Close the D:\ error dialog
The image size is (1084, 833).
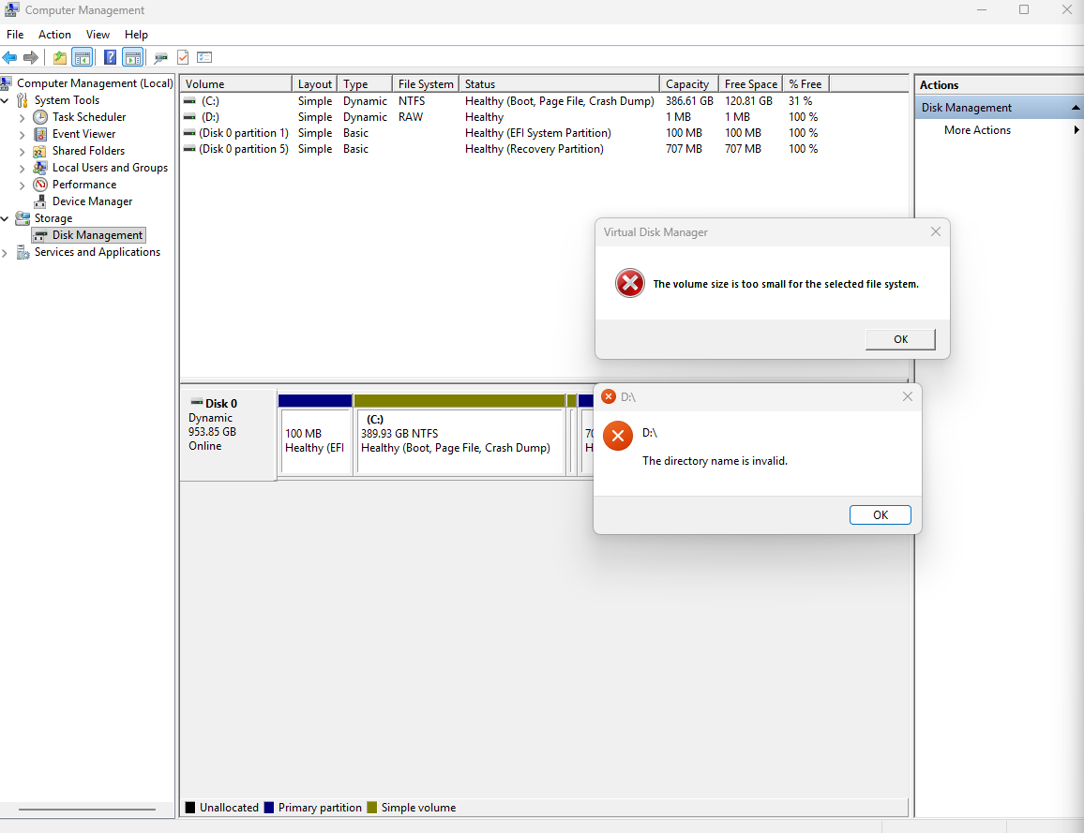[x=908, y=396]
